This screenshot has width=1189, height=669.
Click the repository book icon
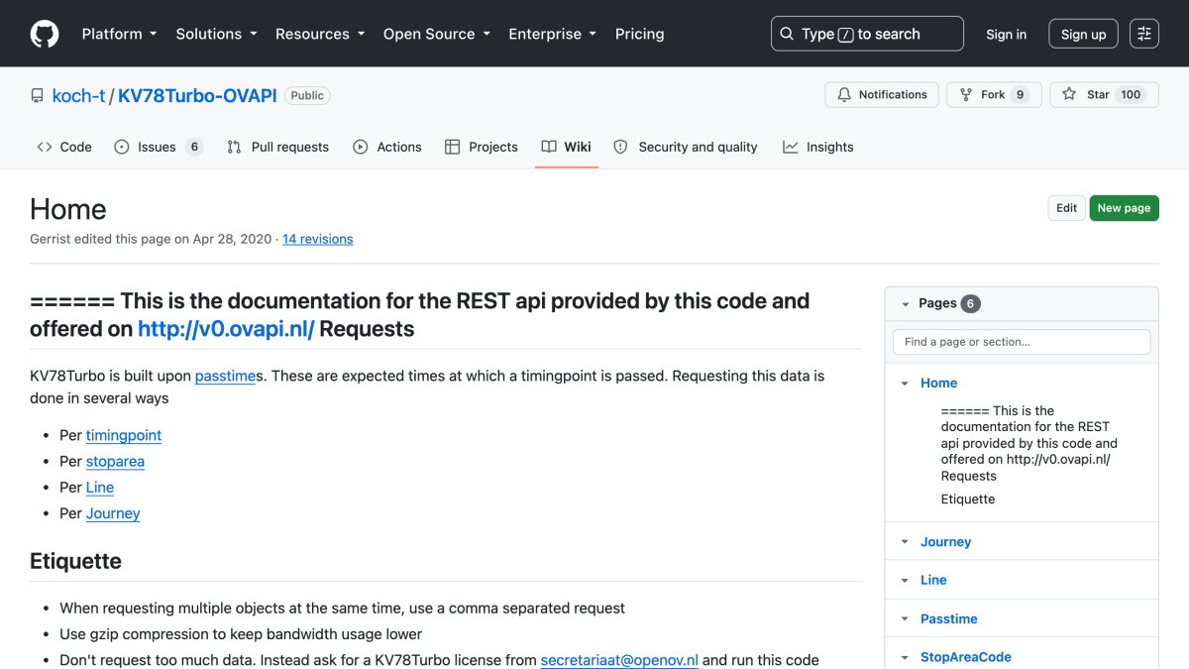(x=38, y=96)
